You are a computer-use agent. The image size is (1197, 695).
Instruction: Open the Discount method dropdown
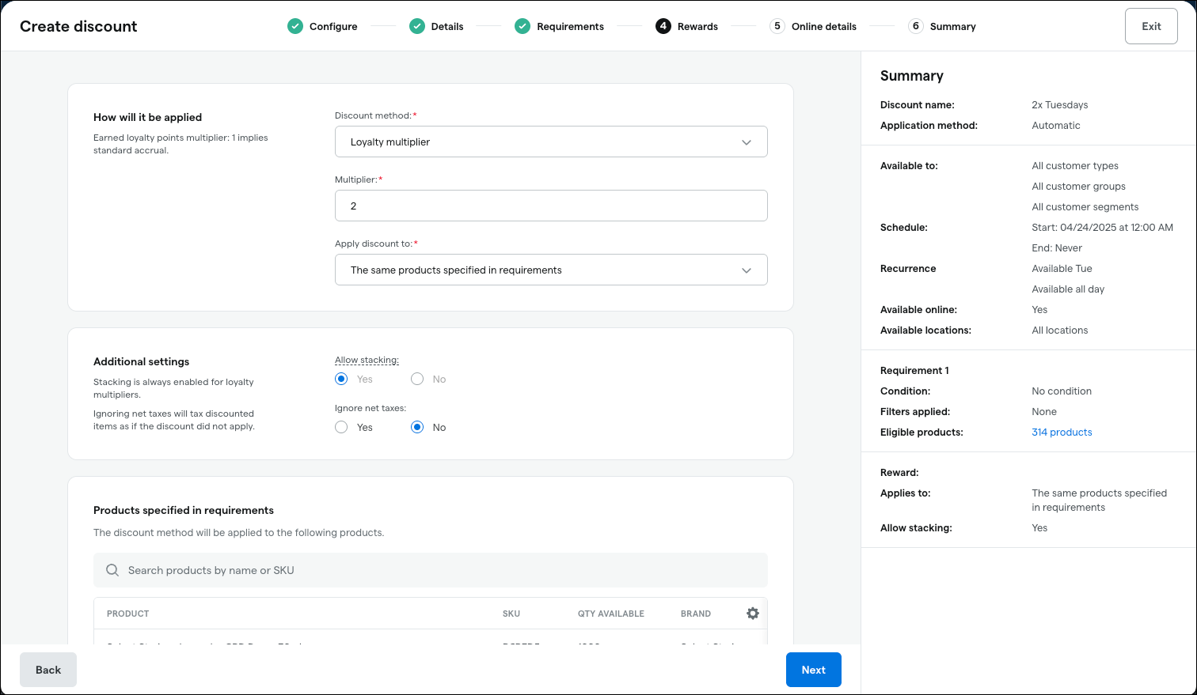(551, 142)
